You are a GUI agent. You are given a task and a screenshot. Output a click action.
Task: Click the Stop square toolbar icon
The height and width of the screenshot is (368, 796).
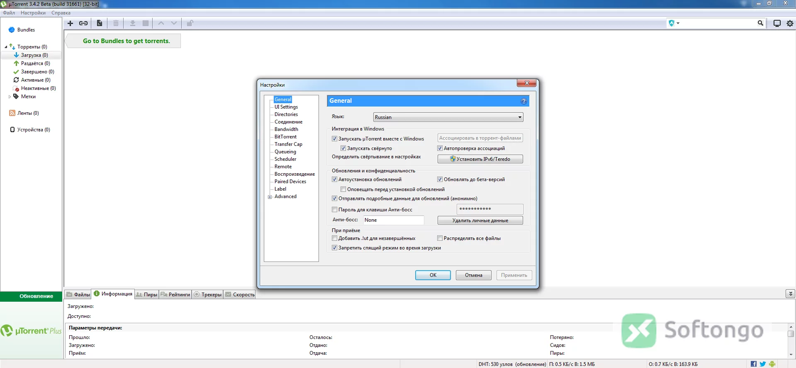[x=146, y=23]
